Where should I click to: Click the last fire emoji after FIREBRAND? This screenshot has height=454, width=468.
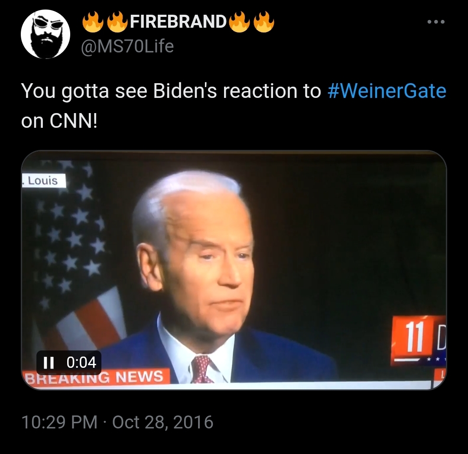point(264,22)
